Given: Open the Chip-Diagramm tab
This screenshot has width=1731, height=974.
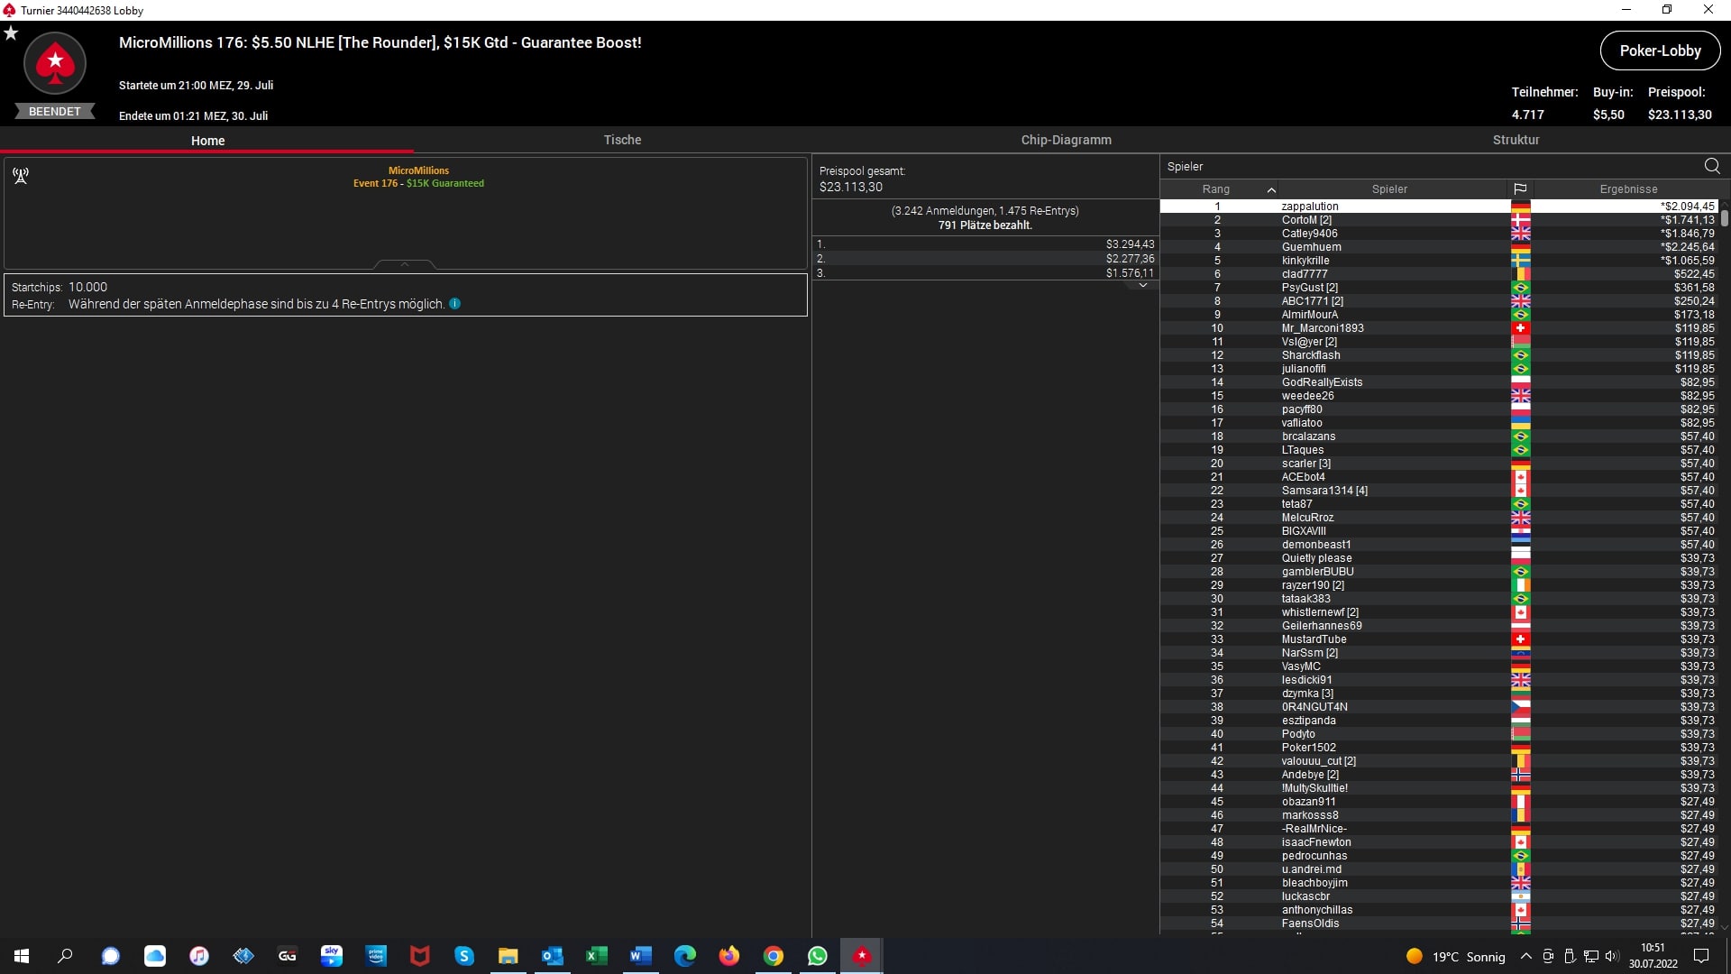Looking at the screenshot, I should [1066, 140].
